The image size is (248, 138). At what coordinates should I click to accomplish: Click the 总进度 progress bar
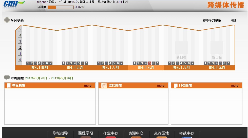[x=61, y=7]
